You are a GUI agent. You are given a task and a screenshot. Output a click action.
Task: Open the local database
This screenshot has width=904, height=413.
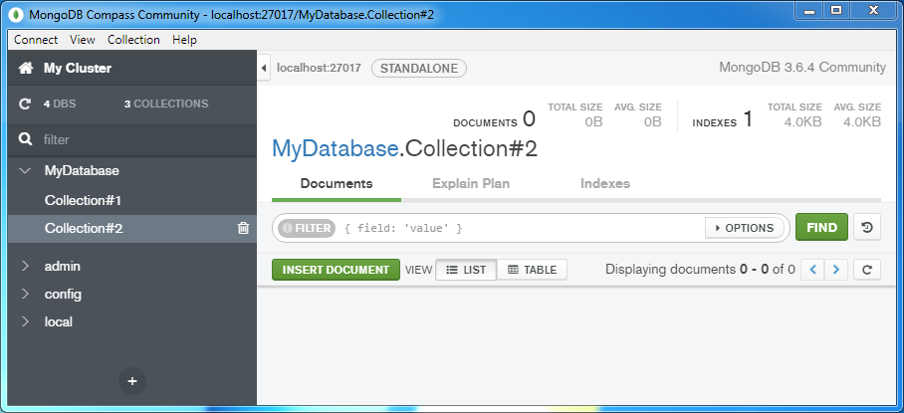(58, 321)
